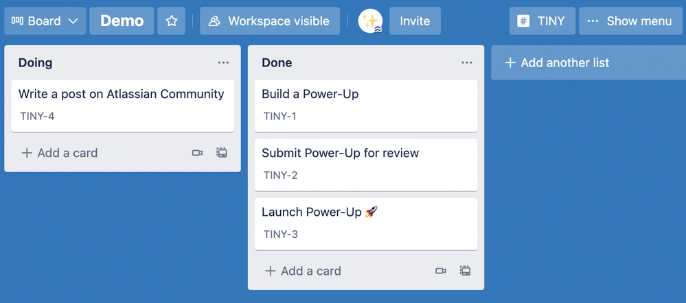Click the Done list title
This screenshot has height=303, width=686.
click(277, 63)
